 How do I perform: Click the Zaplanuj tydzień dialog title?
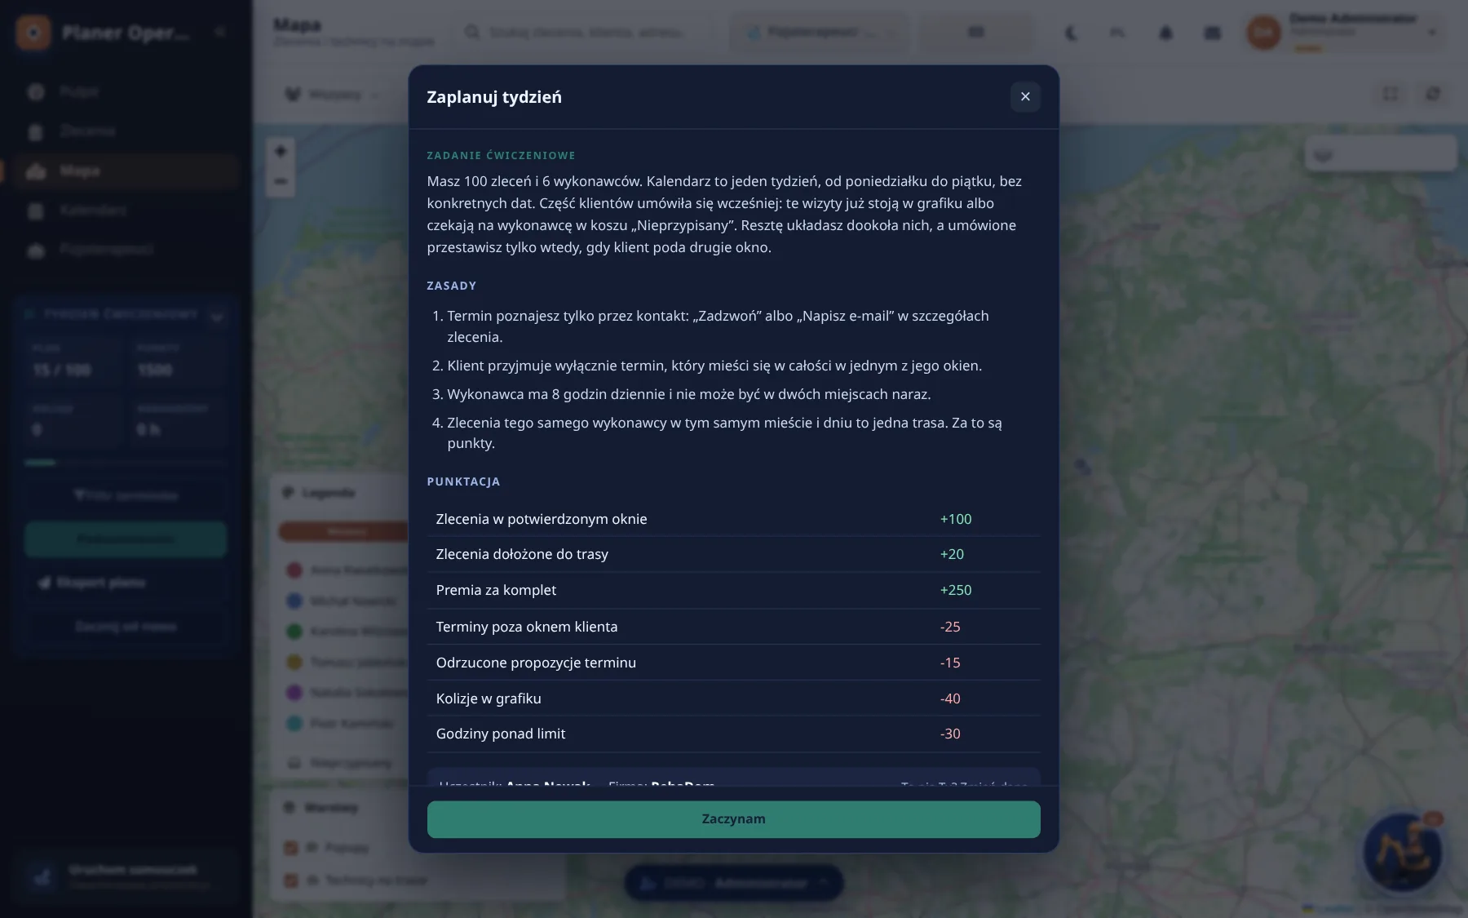(494, 97)
